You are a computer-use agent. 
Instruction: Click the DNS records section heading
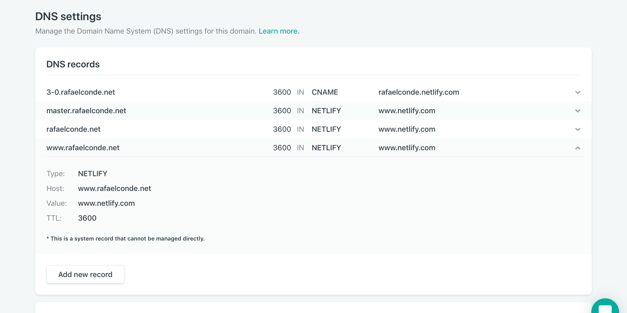tap(73, 64)
